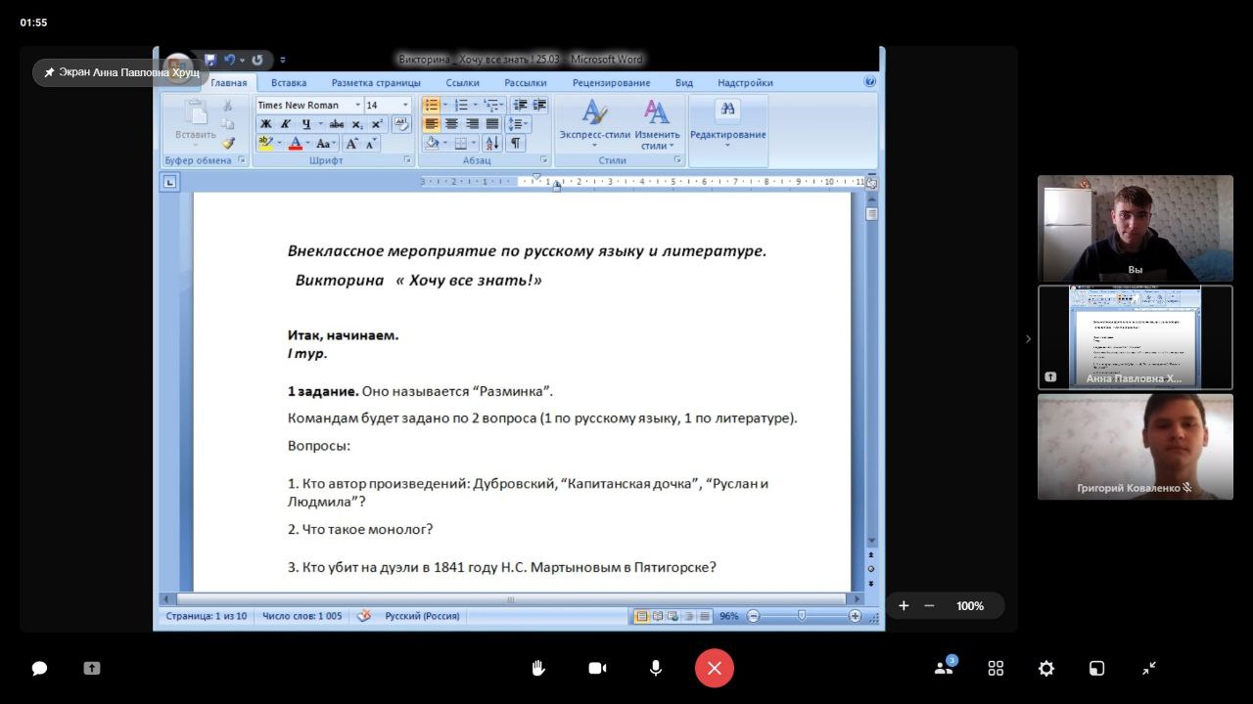Open Изменить стили menu
Screen dimensions: 1253x704
[x=657, y=123]
